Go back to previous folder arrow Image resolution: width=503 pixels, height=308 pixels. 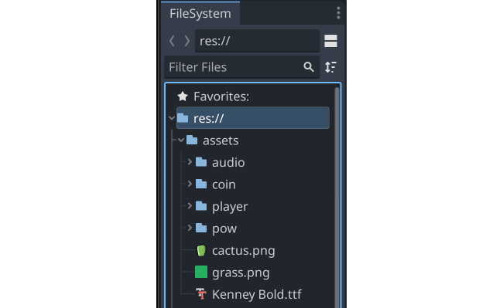click(172, 41)
